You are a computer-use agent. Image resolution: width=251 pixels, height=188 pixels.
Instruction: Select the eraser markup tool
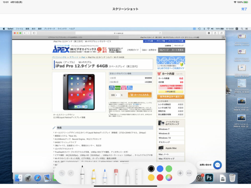coord(116,176)
